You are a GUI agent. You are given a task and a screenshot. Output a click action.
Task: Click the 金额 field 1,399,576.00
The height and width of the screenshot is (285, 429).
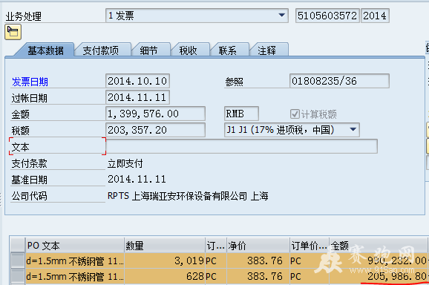[x=155, y=114]
